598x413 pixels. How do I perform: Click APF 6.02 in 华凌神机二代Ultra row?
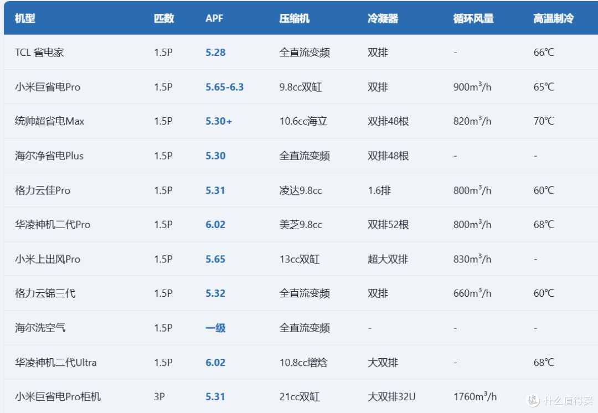pyautogui.click(x=215, y=362)
